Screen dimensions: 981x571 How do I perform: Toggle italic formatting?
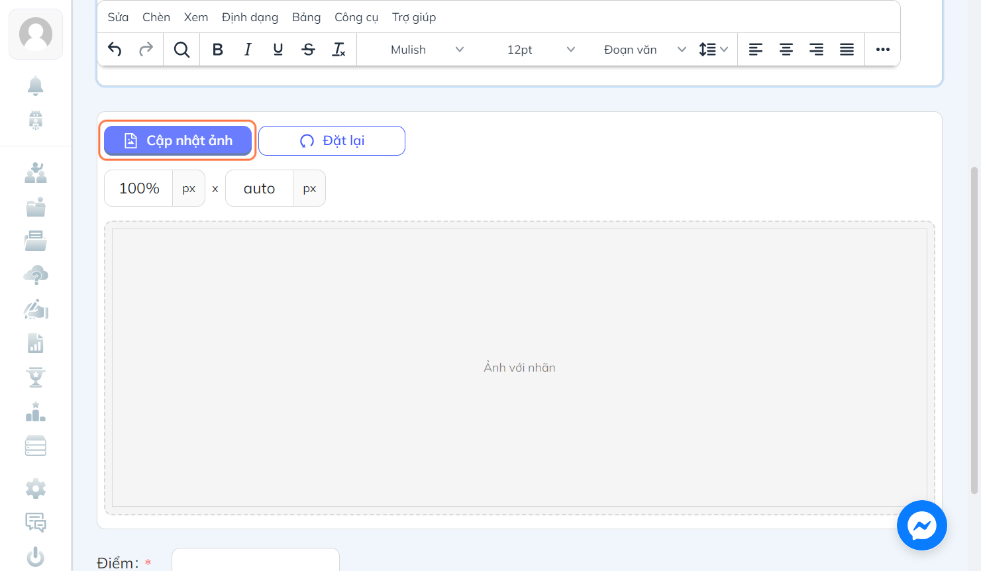tap(248, 49)
